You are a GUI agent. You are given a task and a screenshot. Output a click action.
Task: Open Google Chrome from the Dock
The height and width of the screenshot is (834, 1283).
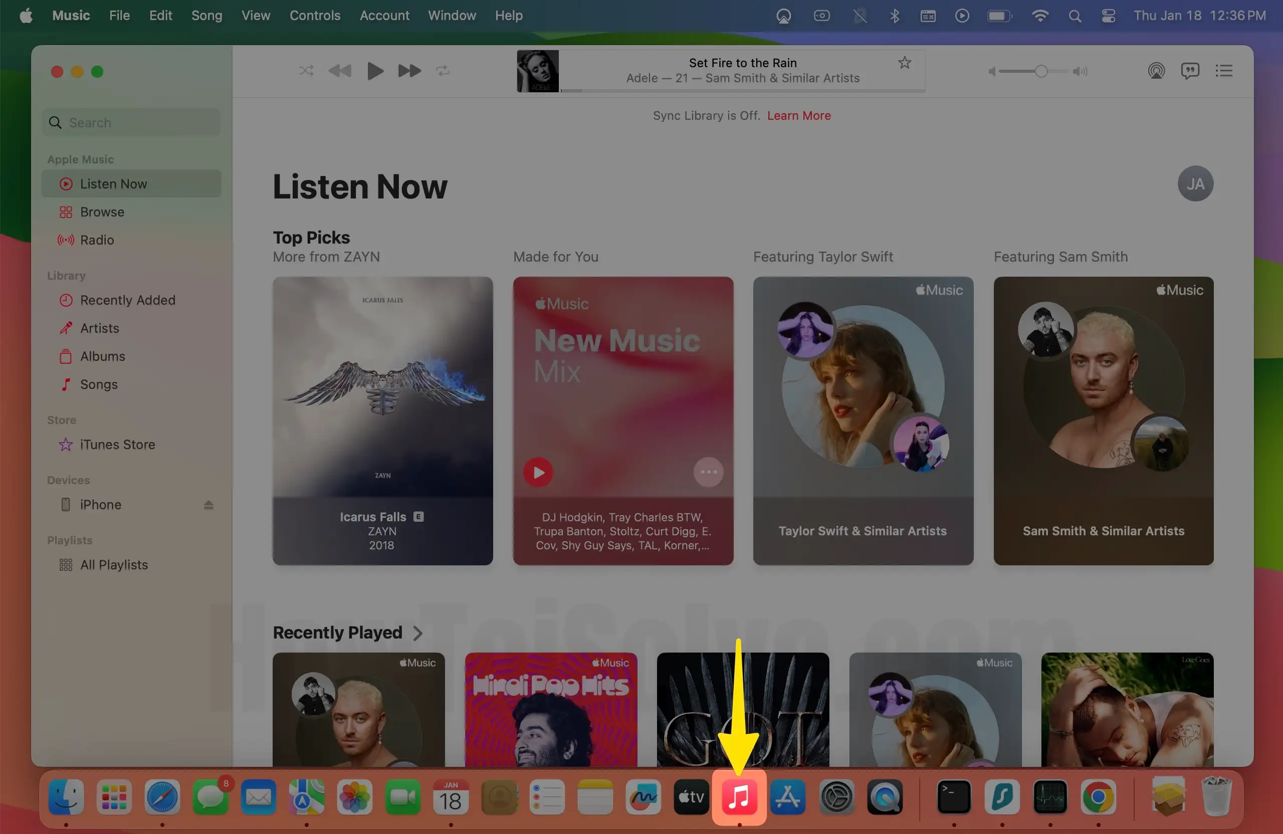pos(1098,796)
